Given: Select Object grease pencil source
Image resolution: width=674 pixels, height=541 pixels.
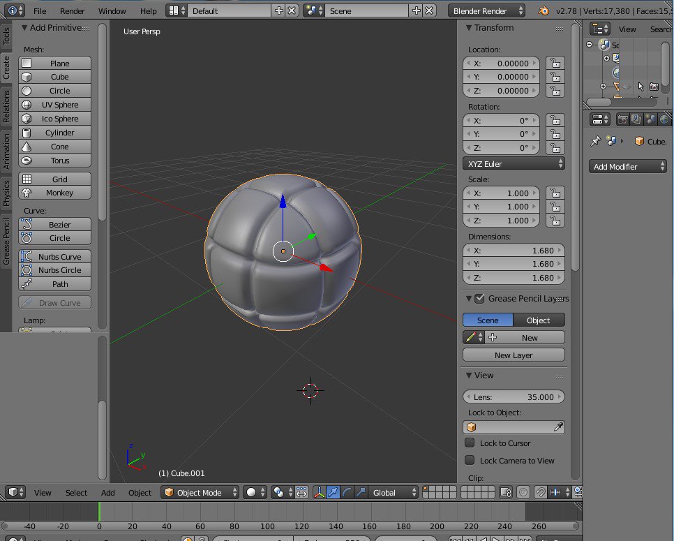Looking at the screenshot, I should [539, 320].
